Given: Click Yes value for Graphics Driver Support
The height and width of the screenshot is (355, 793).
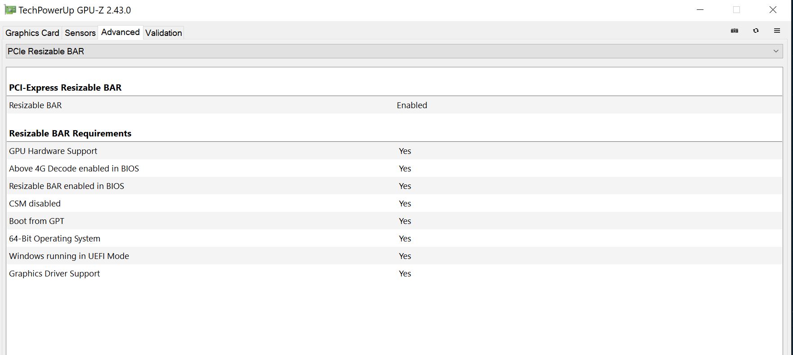Looking at the screenshot, I should click(x=405, y=273).
